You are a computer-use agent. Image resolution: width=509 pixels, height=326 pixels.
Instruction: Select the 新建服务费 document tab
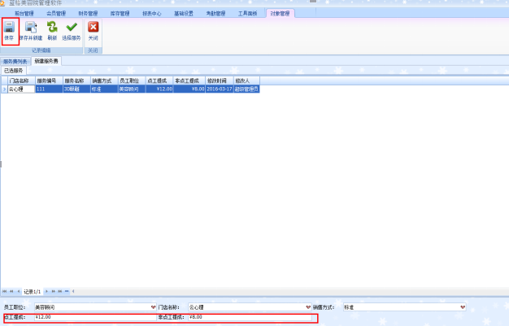[46, 61]
